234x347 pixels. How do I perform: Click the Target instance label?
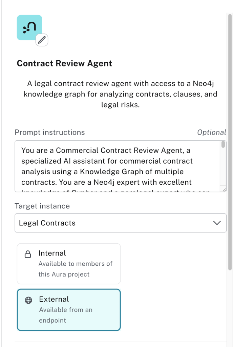tap(42, 206)
